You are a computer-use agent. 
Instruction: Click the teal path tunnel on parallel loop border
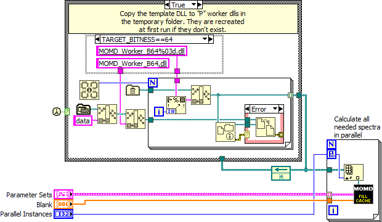pyautogui.click(x=330, y=170)
